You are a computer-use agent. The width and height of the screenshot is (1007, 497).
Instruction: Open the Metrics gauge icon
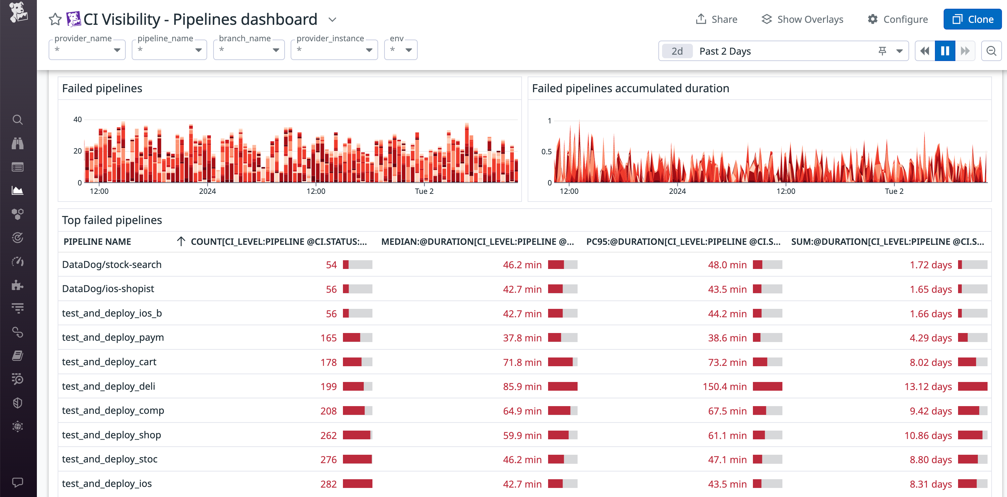[x=17, y=261]
